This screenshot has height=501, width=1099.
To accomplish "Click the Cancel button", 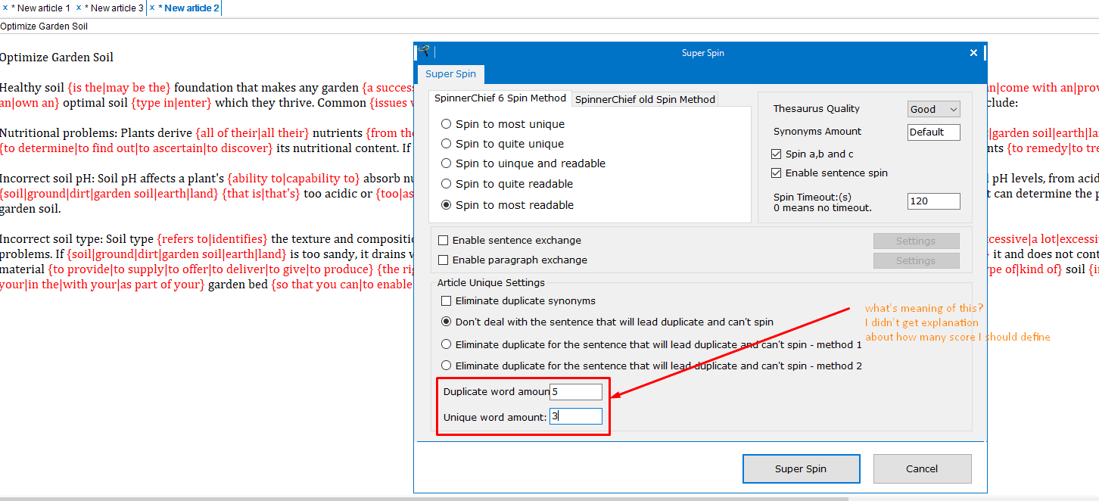I will point(921,468).
